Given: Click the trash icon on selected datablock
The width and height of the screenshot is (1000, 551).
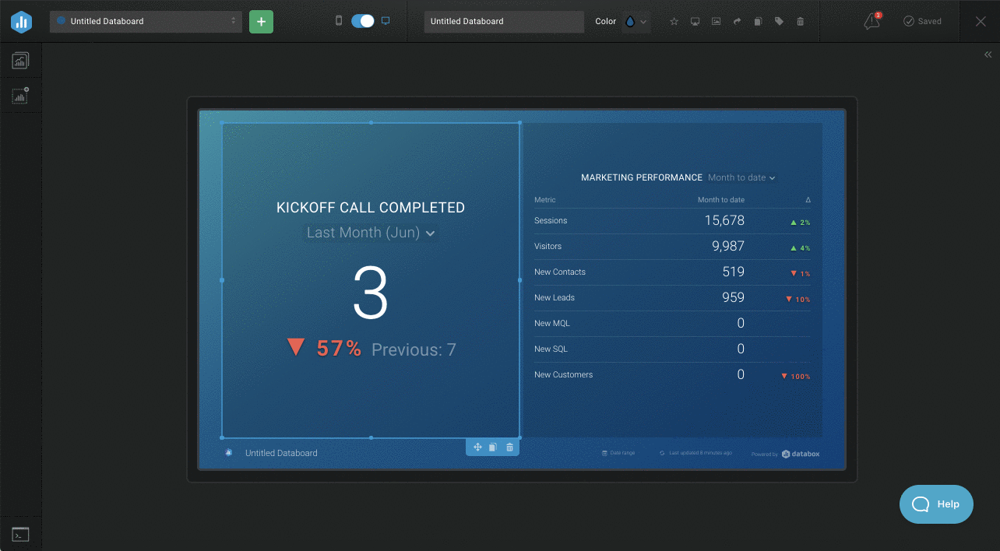Looking at the screenshot, I should pos(509,447).
